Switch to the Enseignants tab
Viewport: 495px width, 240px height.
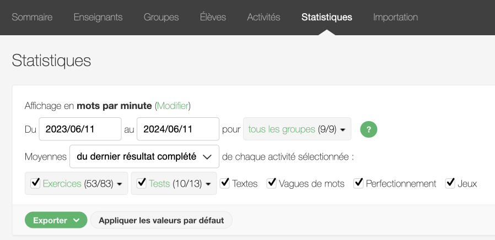coord(98,17)
